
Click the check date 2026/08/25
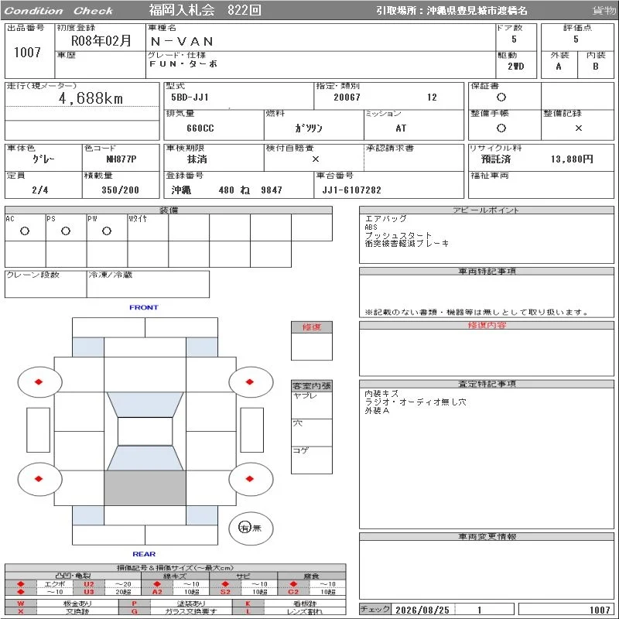pos(422,610)
